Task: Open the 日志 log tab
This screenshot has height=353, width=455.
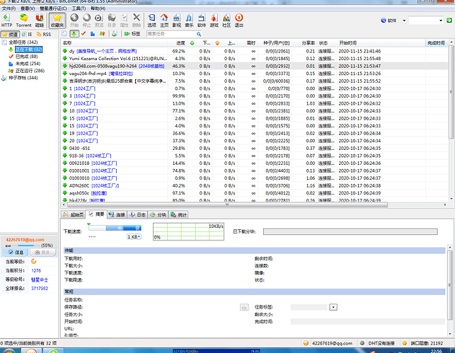Action: [138, 214]
